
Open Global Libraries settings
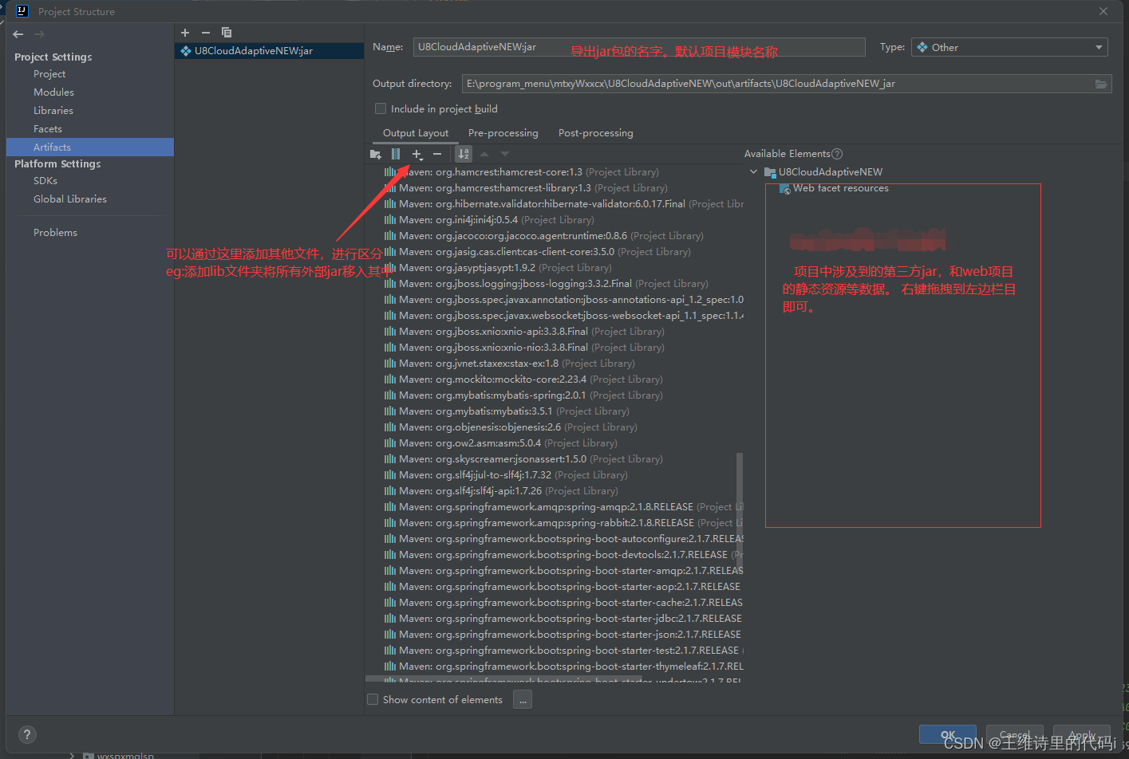70,199
